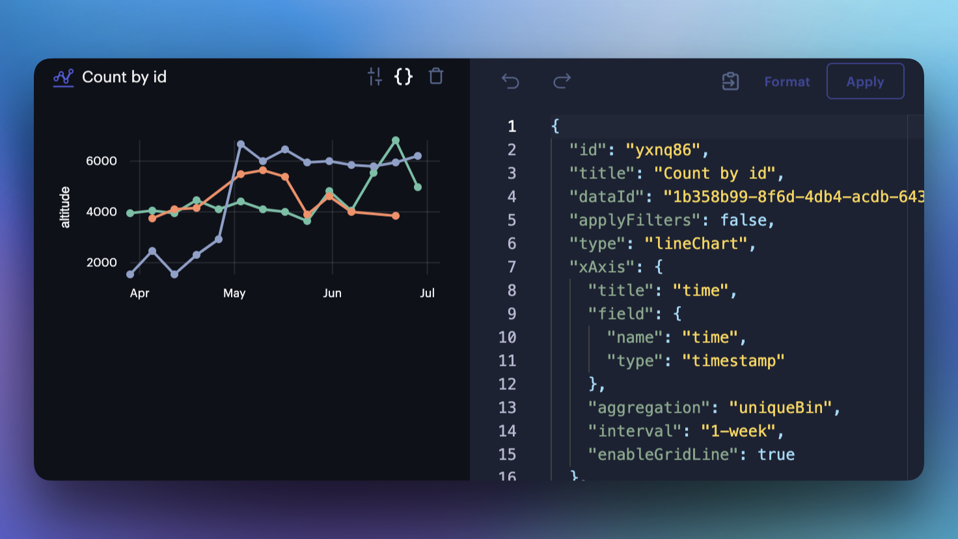The width and height of the screenshot is (958, 539).
Task: Toggle the JSON curly braces editor icon
Action: tap(404, 77)
